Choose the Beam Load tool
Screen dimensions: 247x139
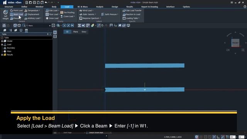pyautogui.click(x=16, y=14)
